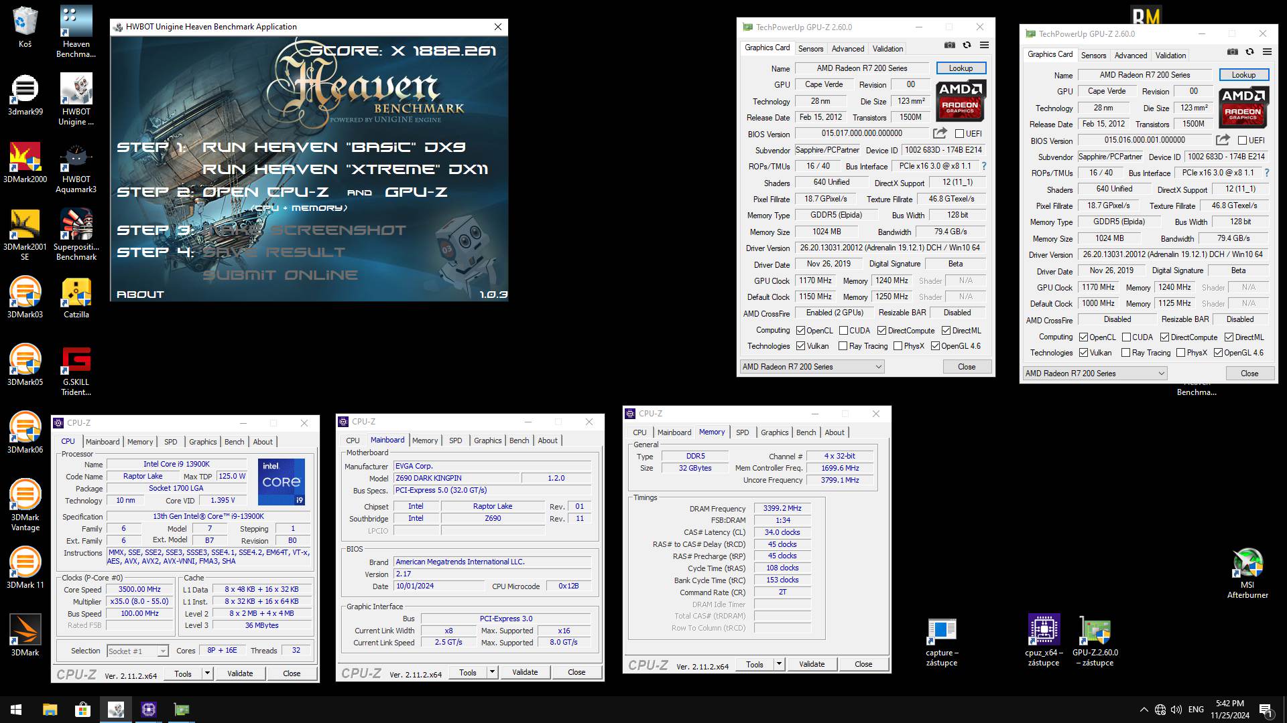Open MSI Afterburner desktop icon
Screen dimensions: 1287x723
point(1247,573)
